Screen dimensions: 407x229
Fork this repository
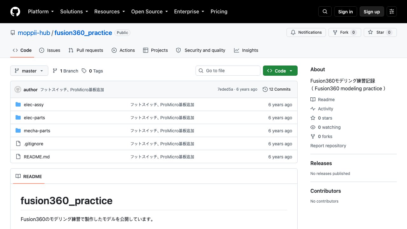tap(345, 32)
